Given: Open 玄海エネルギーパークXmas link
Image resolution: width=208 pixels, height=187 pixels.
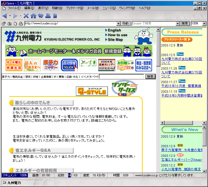Looking at the screenshot, I should [181, 160].
